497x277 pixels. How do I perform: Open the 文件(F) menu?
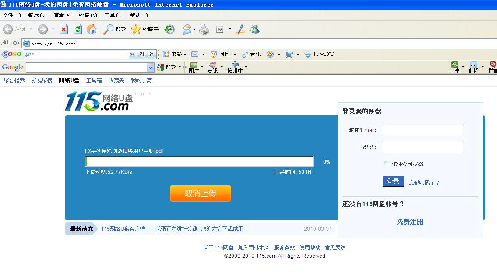point(12,15)
